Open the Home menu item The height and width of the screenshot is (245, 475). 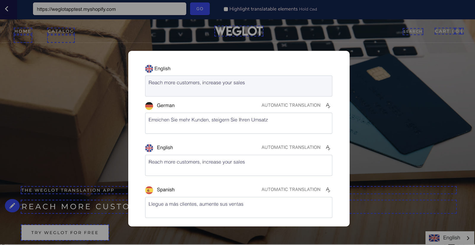click(23, 31)
